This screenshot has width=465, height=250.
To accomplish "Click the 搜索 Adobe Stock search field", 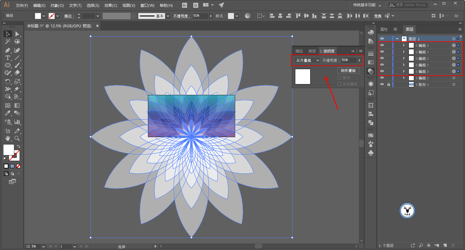I will coord(408,5).
